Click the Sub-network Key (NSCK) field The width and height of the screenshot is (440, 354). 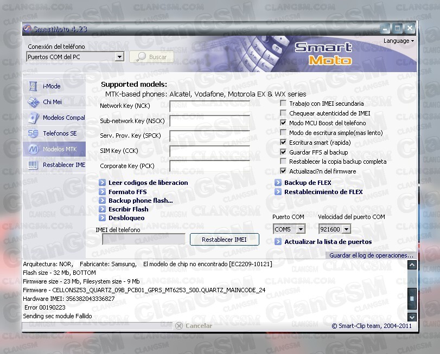[x=209, y=121]
